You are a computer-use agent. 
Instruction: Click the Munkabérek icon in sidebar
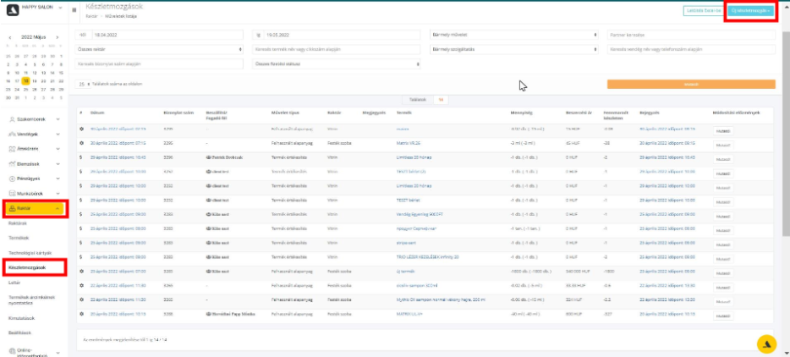tap(13, 193)
